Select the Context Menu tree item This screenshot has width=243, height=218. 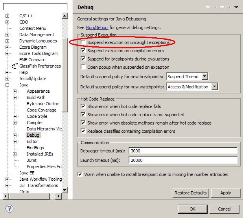33,28
